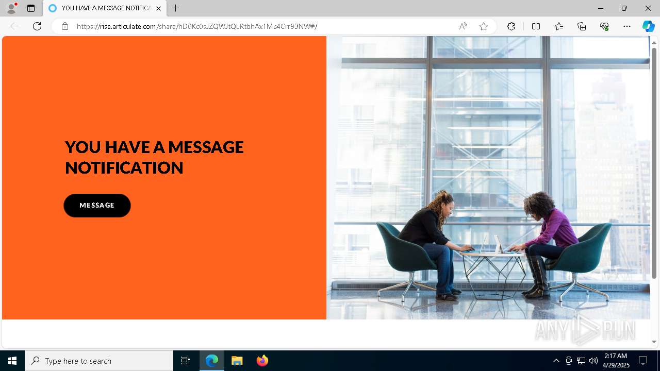Image resolution: width=660 pixels, height=371 pixels.
Task: Toggle Split screen view
Action: click(x=536, y=26)
